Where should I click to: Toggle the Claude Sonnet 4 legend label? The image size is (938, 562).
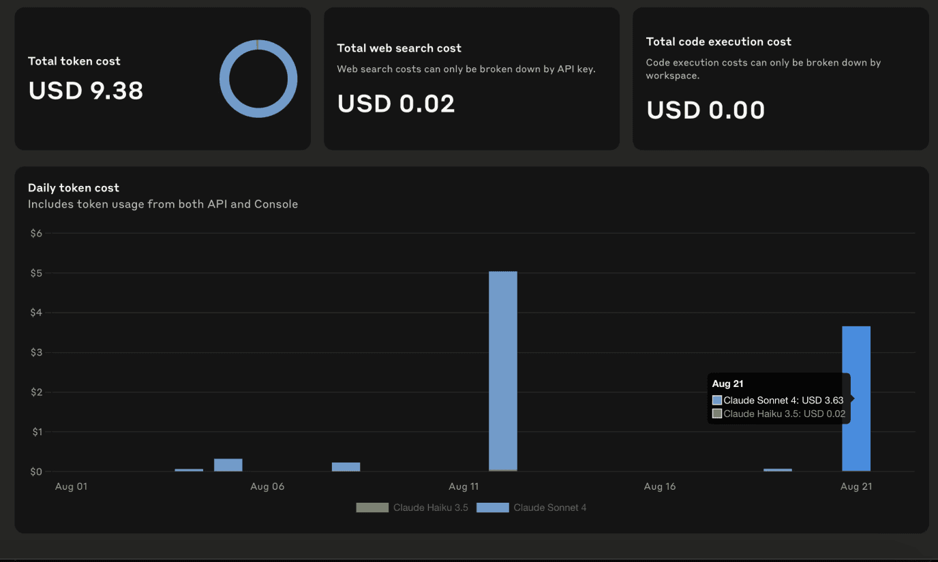(x=549, y=508)
